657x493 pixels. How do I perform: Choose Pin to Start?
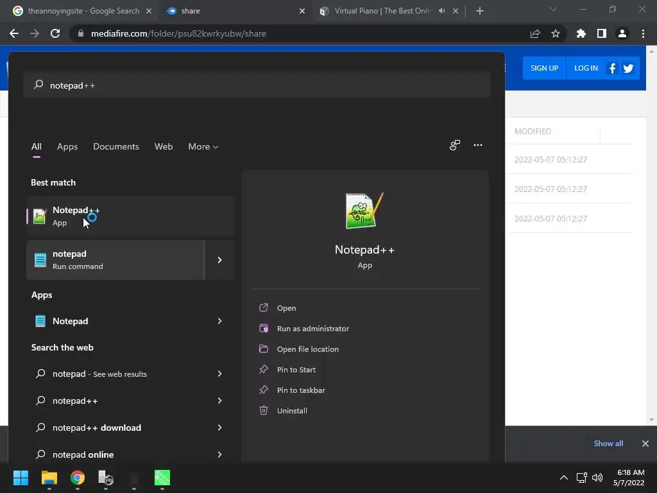(296, 370)
